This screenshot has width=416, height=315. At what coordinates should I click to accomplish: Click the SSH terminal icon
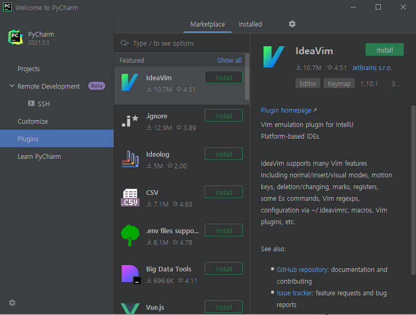[x=31, y=103]
